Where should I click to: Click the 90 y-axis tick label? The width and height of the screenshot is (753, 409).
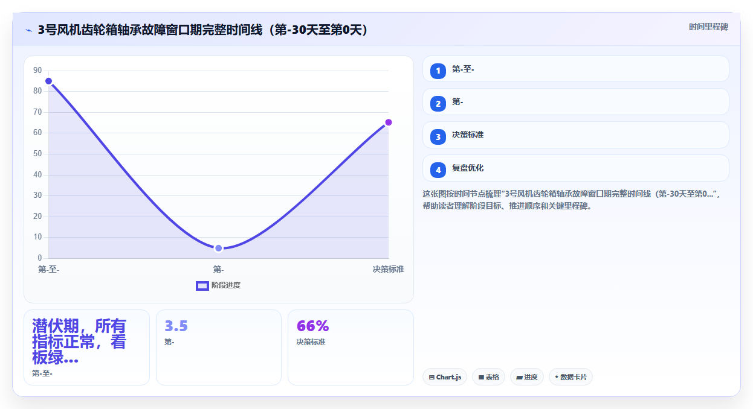click(37, 71)
